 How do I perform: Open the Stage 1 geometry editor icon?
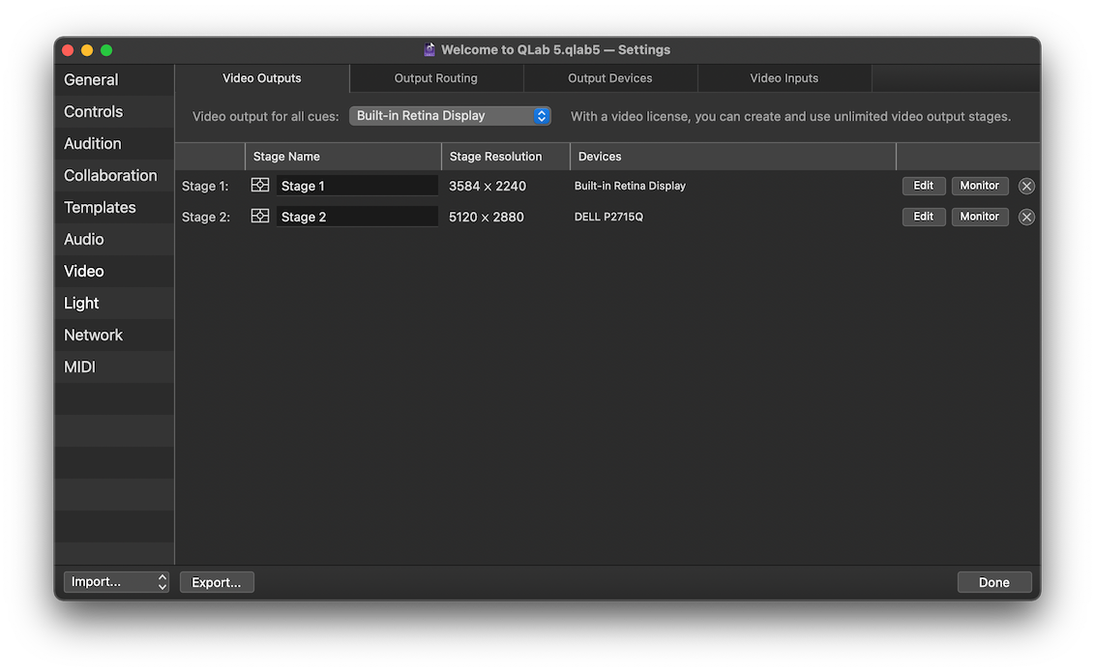click(x=259, y=185)
